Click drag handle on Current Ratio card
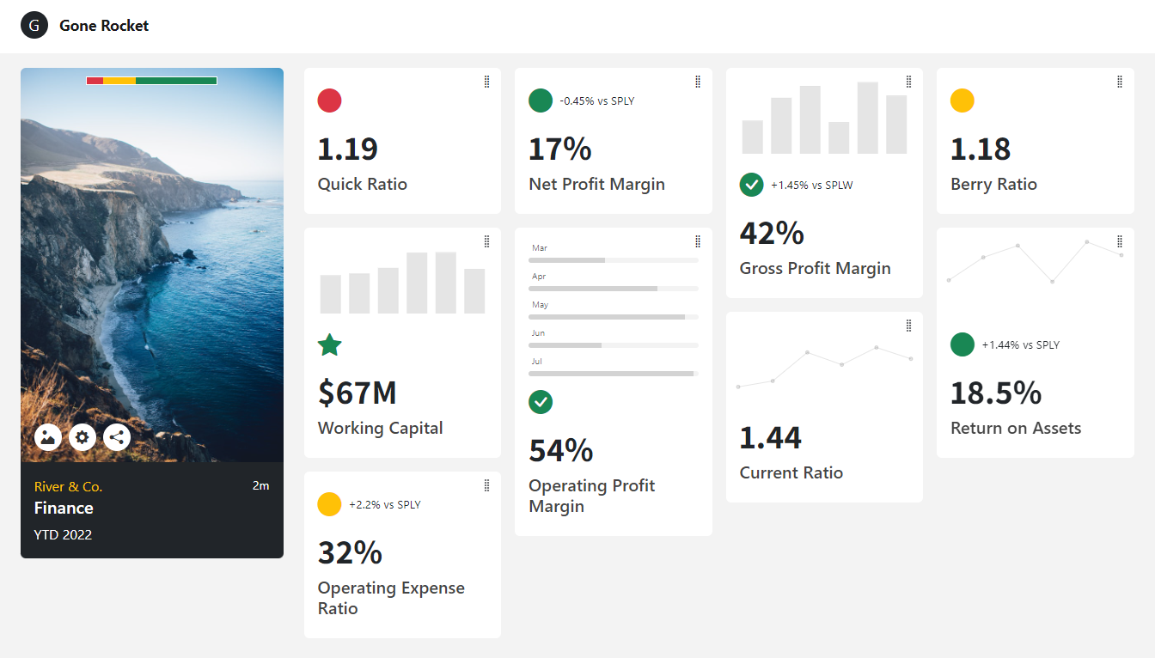Viewport: 1155px width, 658px height. coord(908,326)
